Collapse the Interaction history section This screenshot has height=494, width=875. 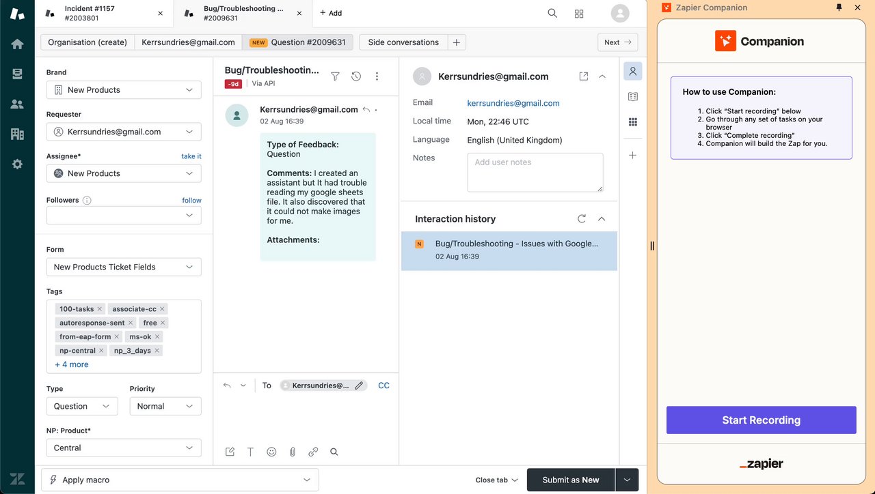point(602,219)
